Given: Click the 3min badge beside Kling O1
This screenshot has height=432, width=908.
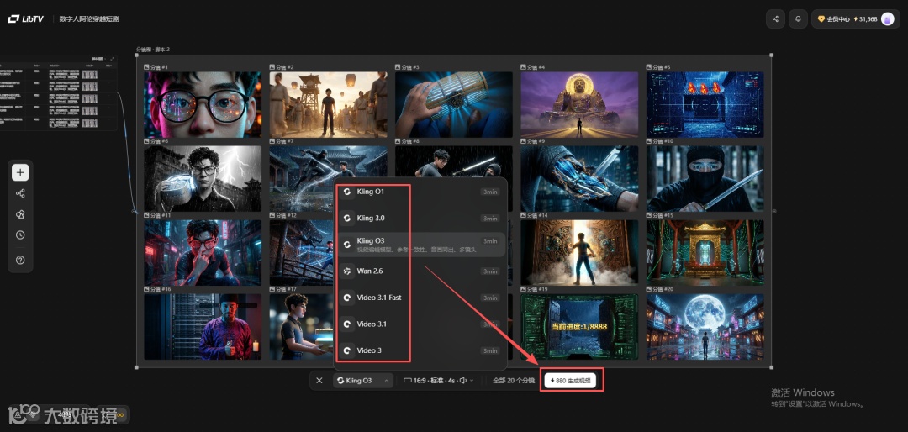Looking at the screenshot, I should (490, 192).
